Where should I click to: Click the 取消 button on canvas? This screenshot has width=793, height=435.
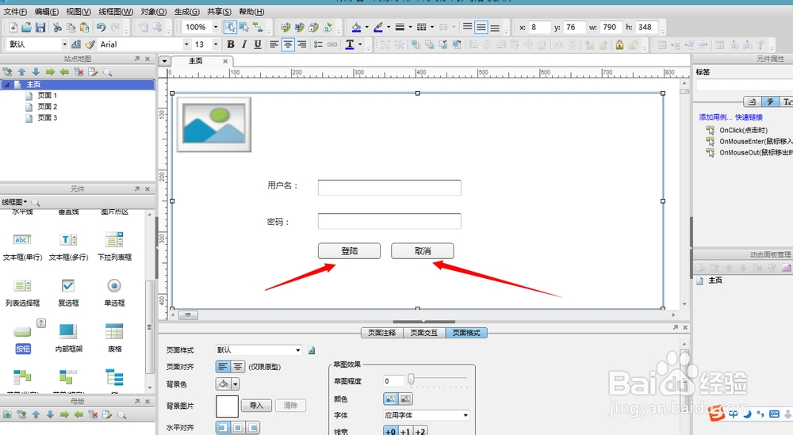[423, 251]
